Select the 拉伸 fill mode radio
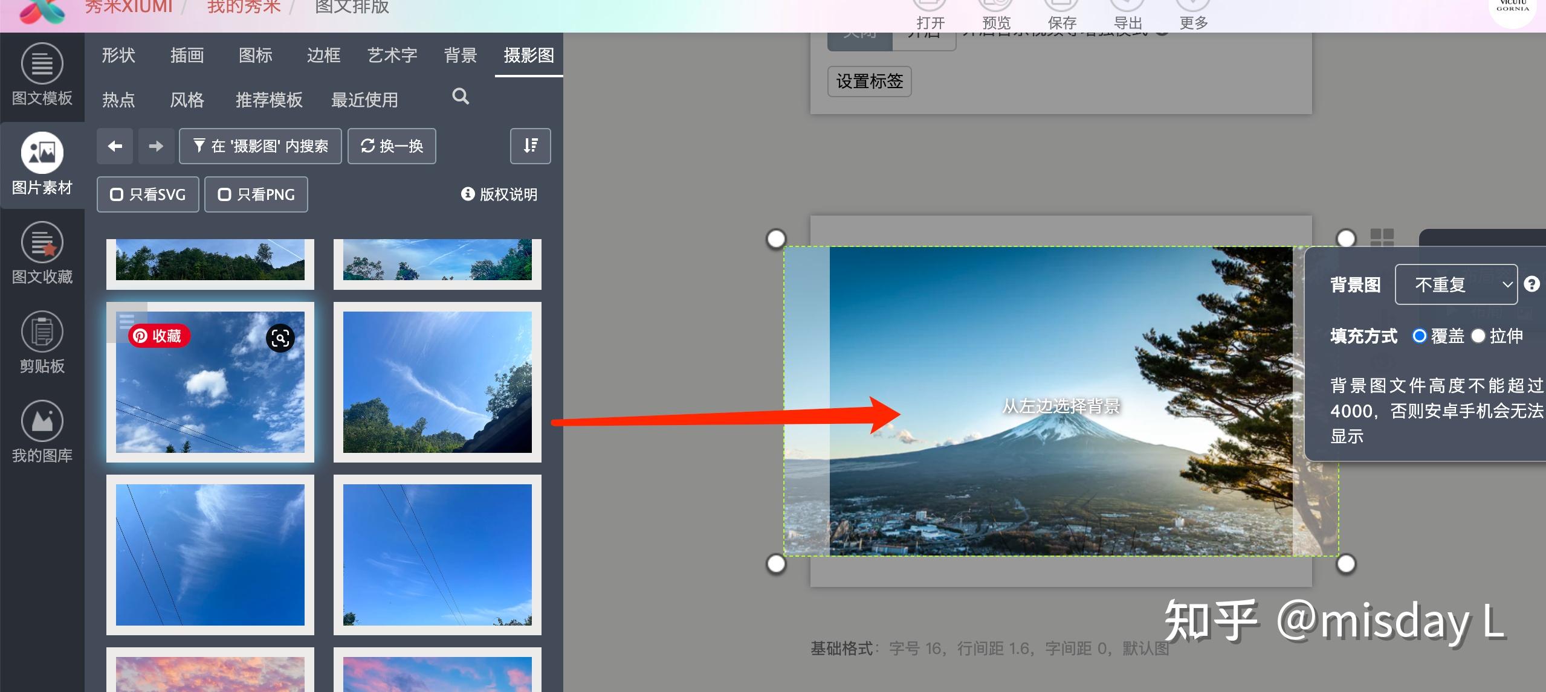 click(x=1478, y=336)
